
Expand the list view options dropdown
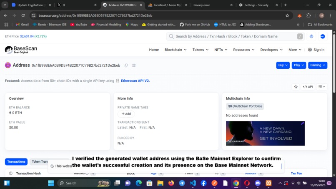322,87
